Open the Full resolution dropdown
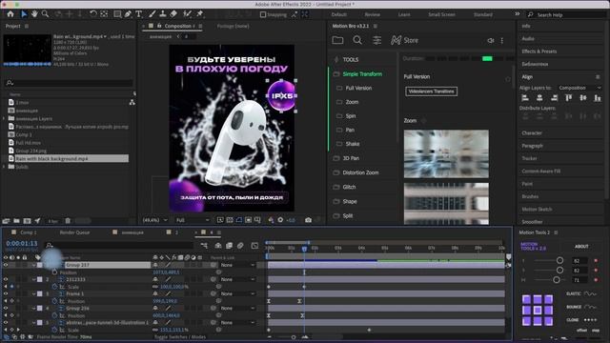This screenshot has height=343, width=610. point(193,220)
